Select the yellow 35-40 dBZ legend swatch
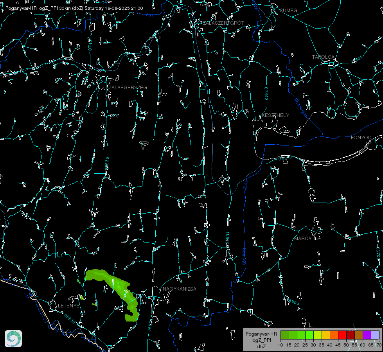Image resolution: width=383 pixels, height=352 pixels. pos(326,335)
